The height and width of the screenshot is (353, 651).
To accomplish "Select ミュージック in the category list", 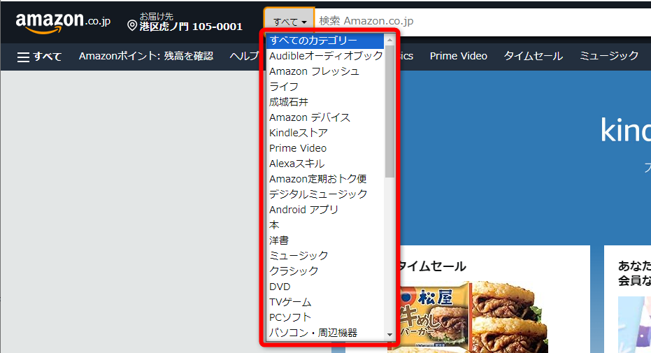I will point(326,256).
